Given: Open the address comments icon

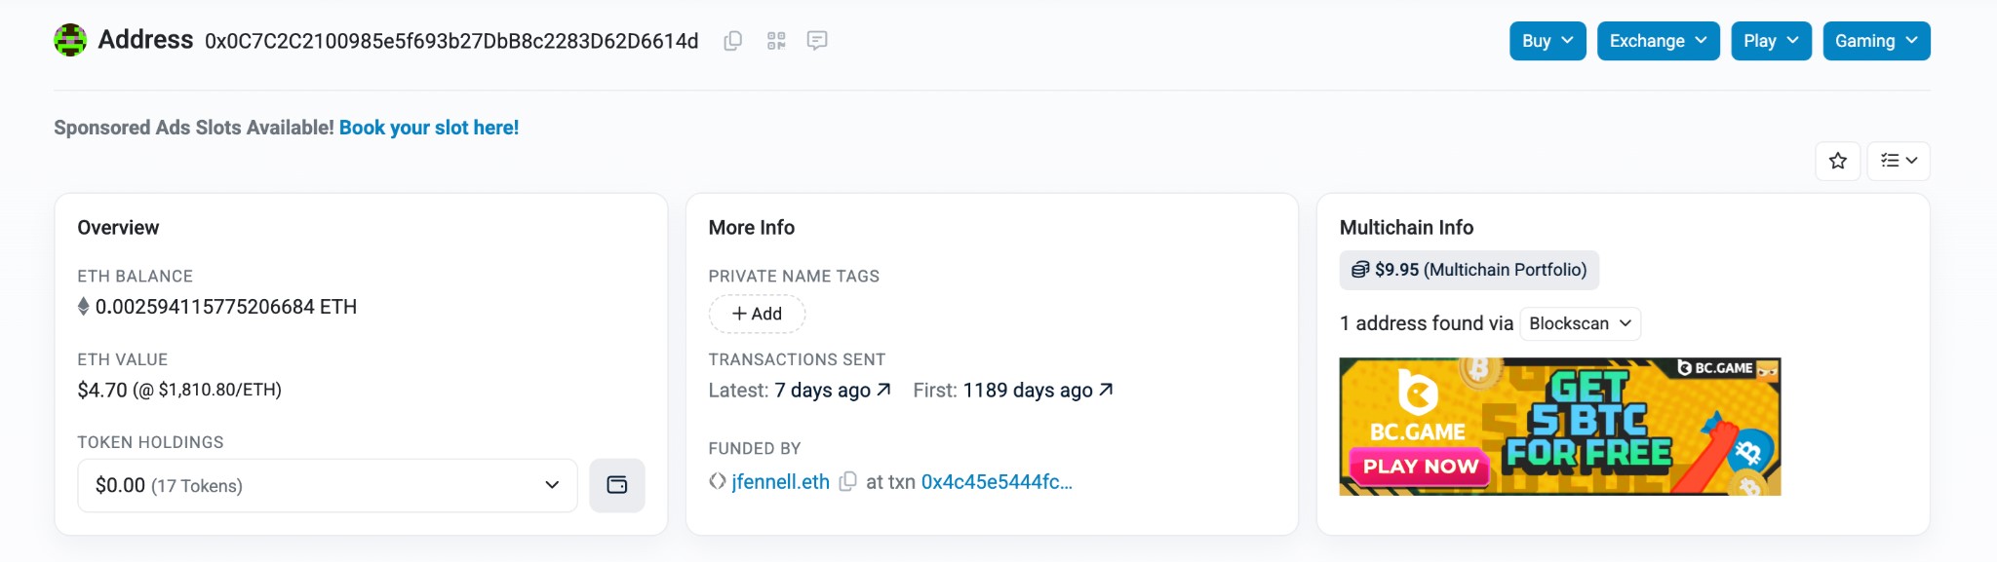Looking at the screenshot, I should tap(817, 41).
